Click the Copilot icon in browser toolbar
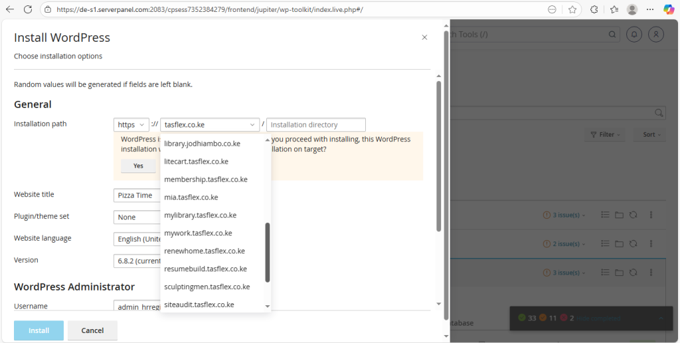 [x=669, y=9]
